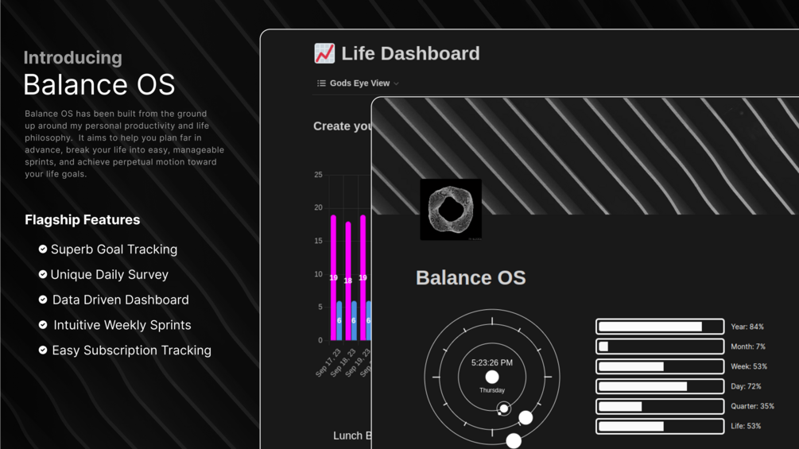Viewport: 799px width, 449px height.
Task: Click the Month: 7% label
Action: (x=748, y=346)
